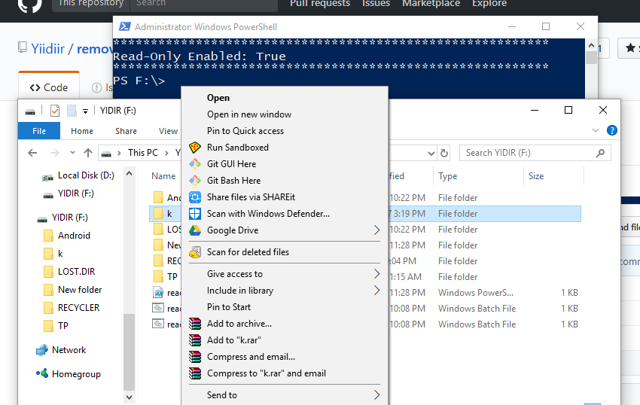Click the star icon on GitHub page
The width and height of the screenshot is (640, 405).
click(x=630, y=47)
